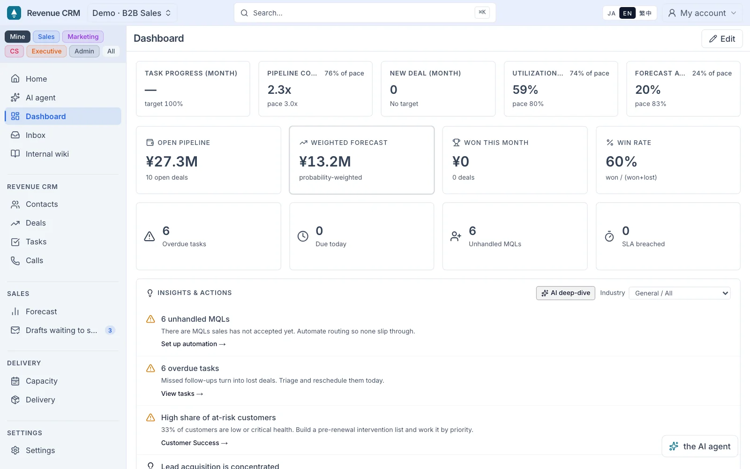Click the Due today clock icon
The image size is (750, 469).
pyautogui.click(x=303, y=236)
